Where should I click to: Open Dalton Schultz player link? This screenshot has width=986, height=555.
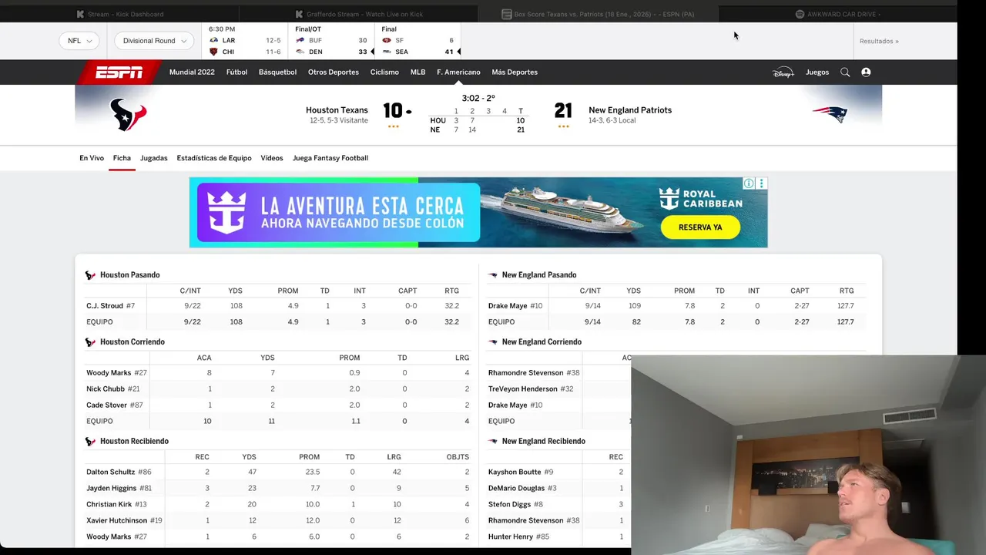[111, 473]
